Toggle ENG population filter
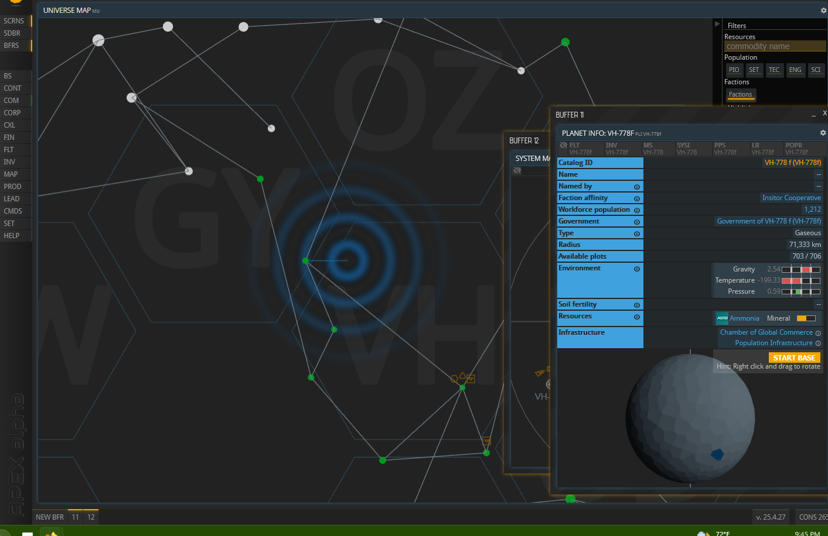828x536 pixels. coord(795,70)
